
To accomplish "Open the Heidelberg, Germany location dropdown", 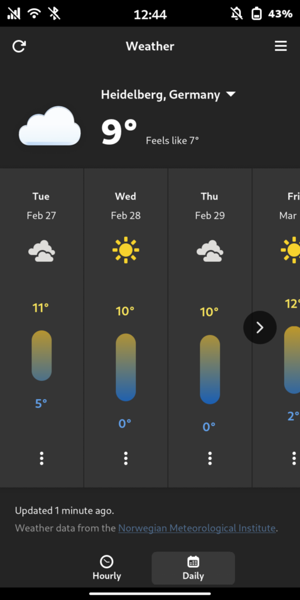I will (168, 94).
